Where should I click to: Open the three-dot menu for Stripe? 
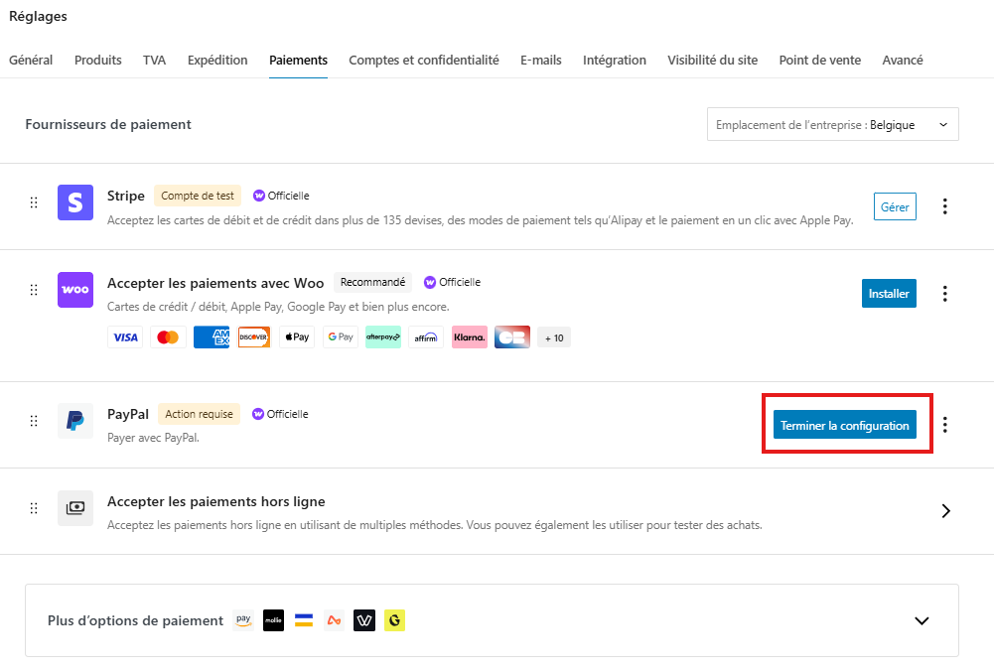(x=944, y=206)
